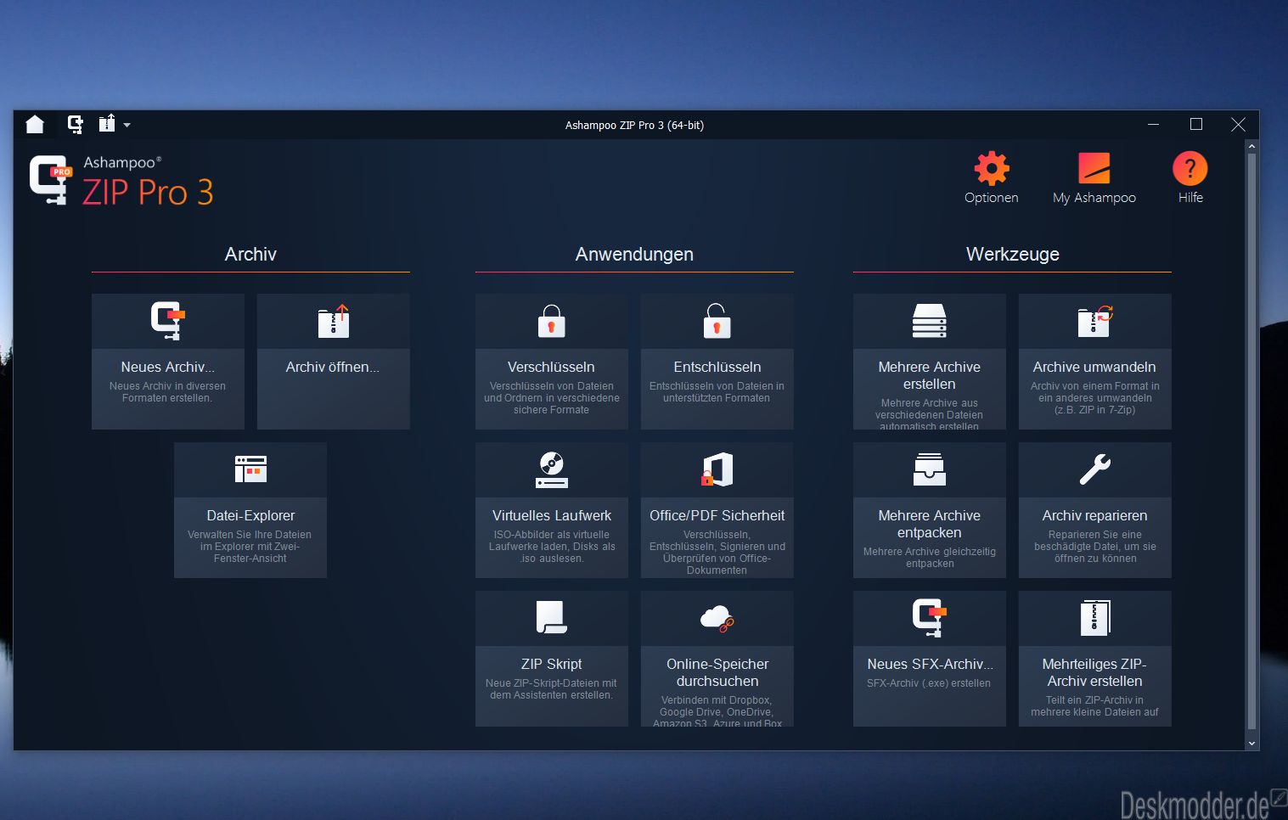Image resolution: width=1288 pixels, height=820 pixels.
Task: Click the Mehrere Archive erstellen stack icon
Action: [x=930, y=321]
